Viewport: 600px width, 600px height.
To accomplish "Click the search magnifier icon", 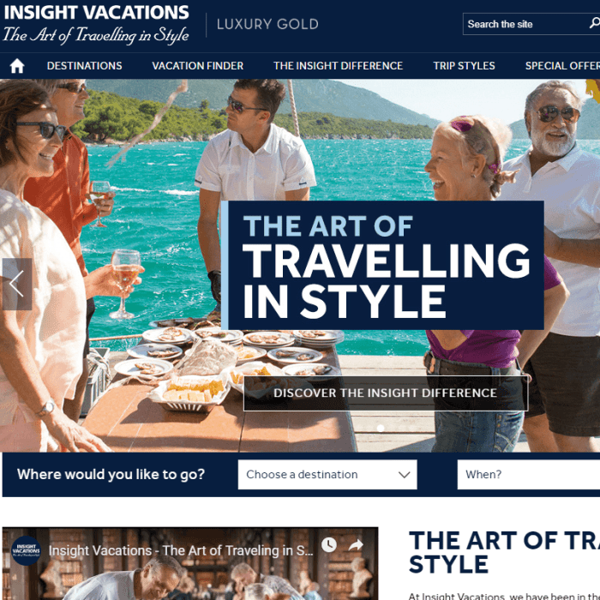I will click(x=594, y=23).
